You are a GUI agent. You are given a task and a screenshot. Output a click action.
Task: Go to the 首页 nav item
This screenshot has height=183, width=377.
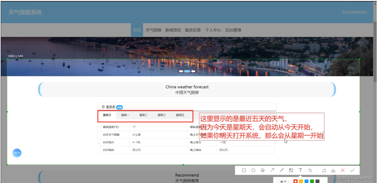(137, 30)
